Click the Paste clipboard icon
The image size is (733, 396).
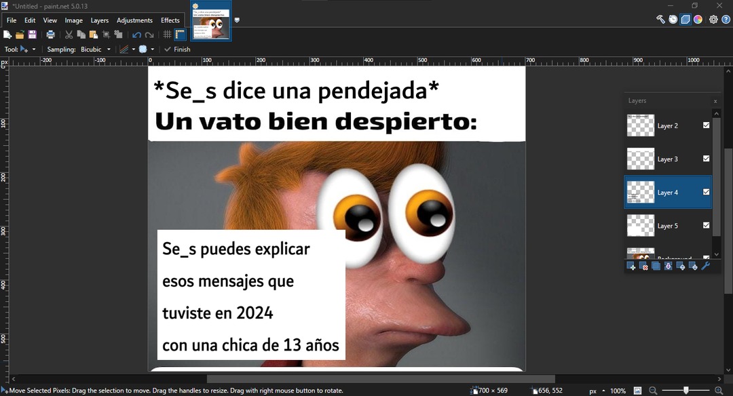click(94, 35)
